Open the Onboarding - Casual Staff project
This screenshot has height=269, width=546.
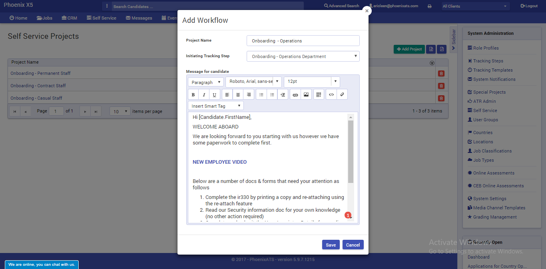coord(36,98)
